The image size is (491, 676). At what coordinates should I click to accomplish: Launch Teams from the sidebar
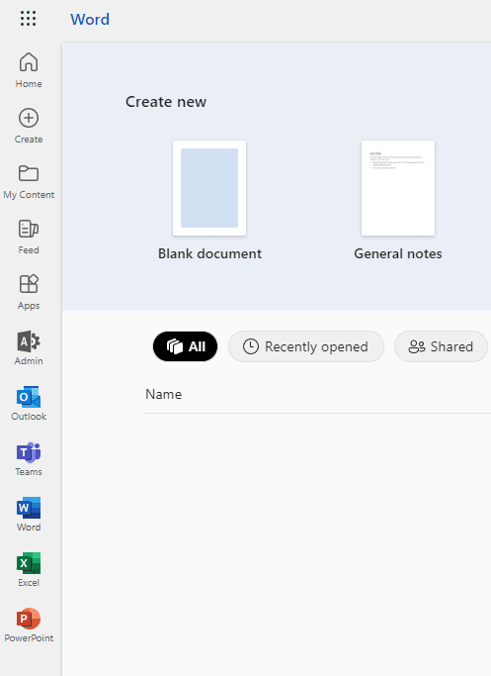[x=29, y=459]
